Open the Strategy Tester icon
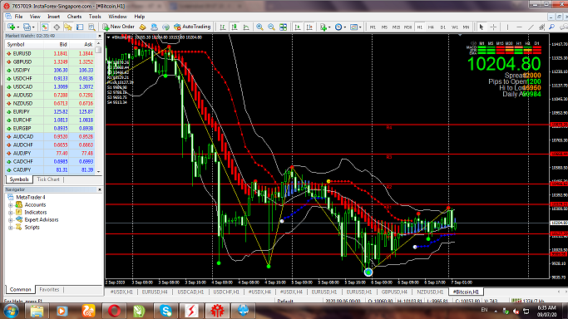 click(91, 27)
